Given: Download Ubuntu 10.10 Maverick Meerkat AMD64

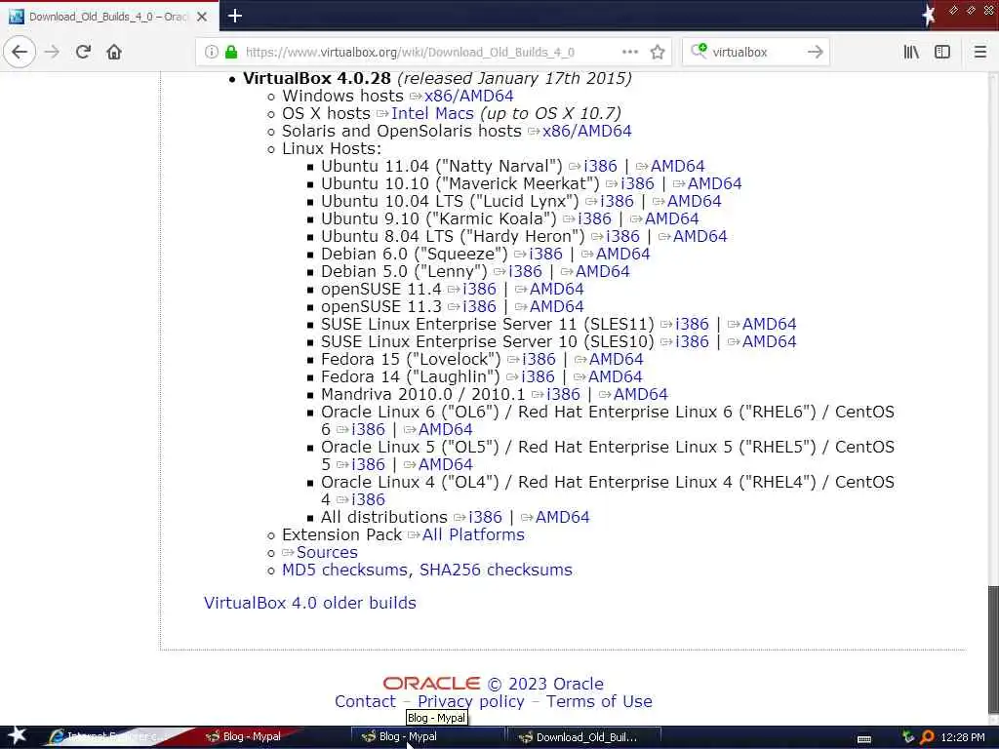Looking at the screenshot, I should [714, 184].
